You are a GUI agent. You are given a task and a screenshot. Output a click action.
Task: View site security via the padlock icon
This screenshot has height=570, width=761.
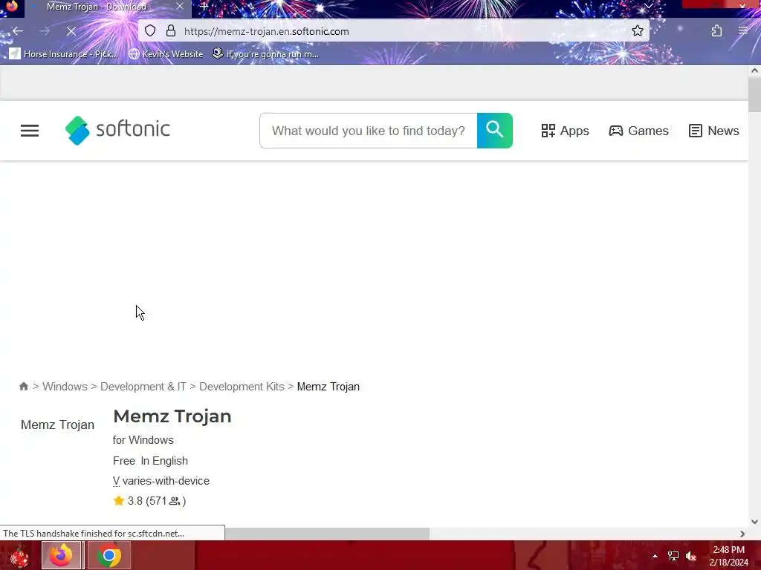(x=171, y=31)
